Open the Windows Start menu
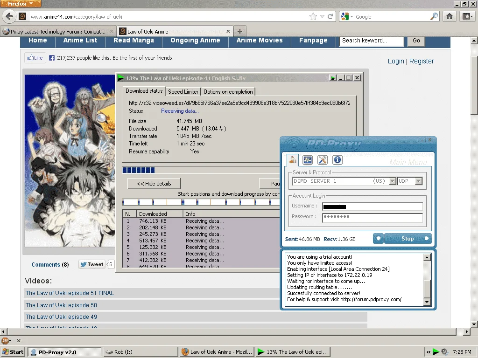This screenshot has height=358, width=478. click(13, 352)
